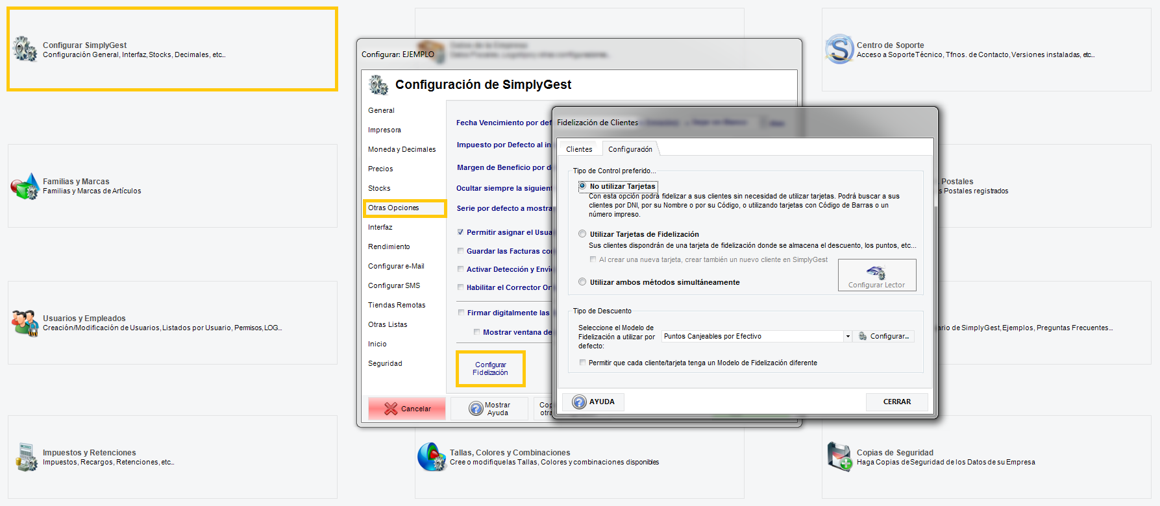Open Interfaz settings section
1160x506 pixels.
coord(380,227)
